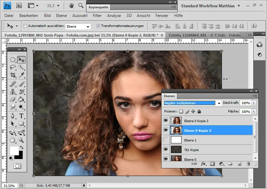267x189 pixels.
Task: Toggle lock all for layer
Action: tap(199, 111)
